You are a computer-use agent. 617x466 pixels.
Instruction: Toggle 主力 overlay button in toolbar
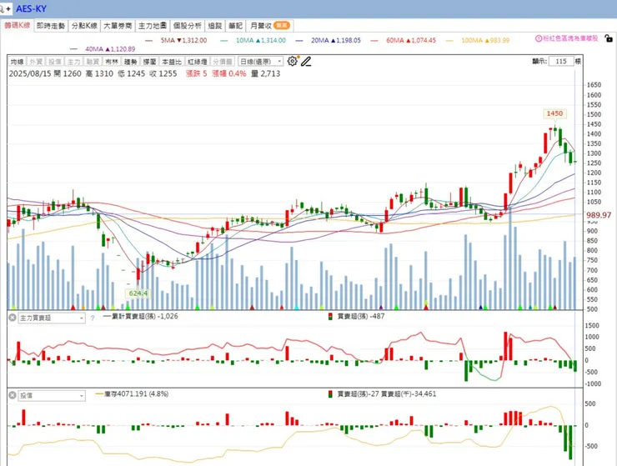[x=73, y=62]
